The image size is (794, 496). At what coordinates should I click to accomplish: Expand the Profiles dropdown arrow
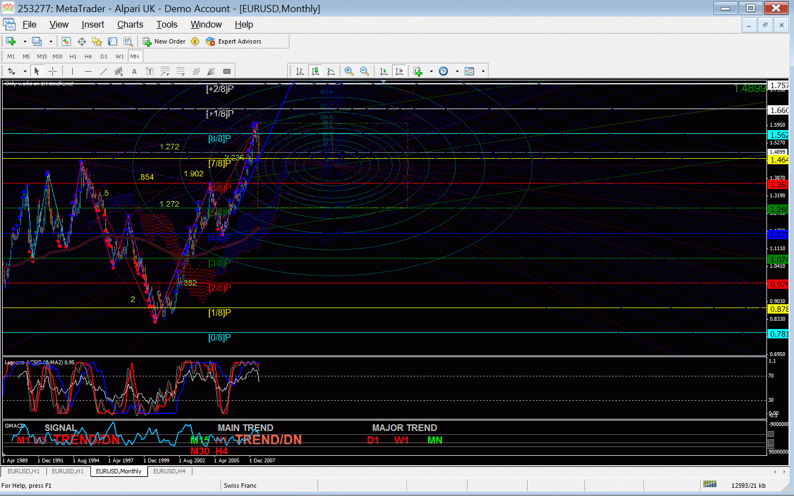(x=51, y=41)
